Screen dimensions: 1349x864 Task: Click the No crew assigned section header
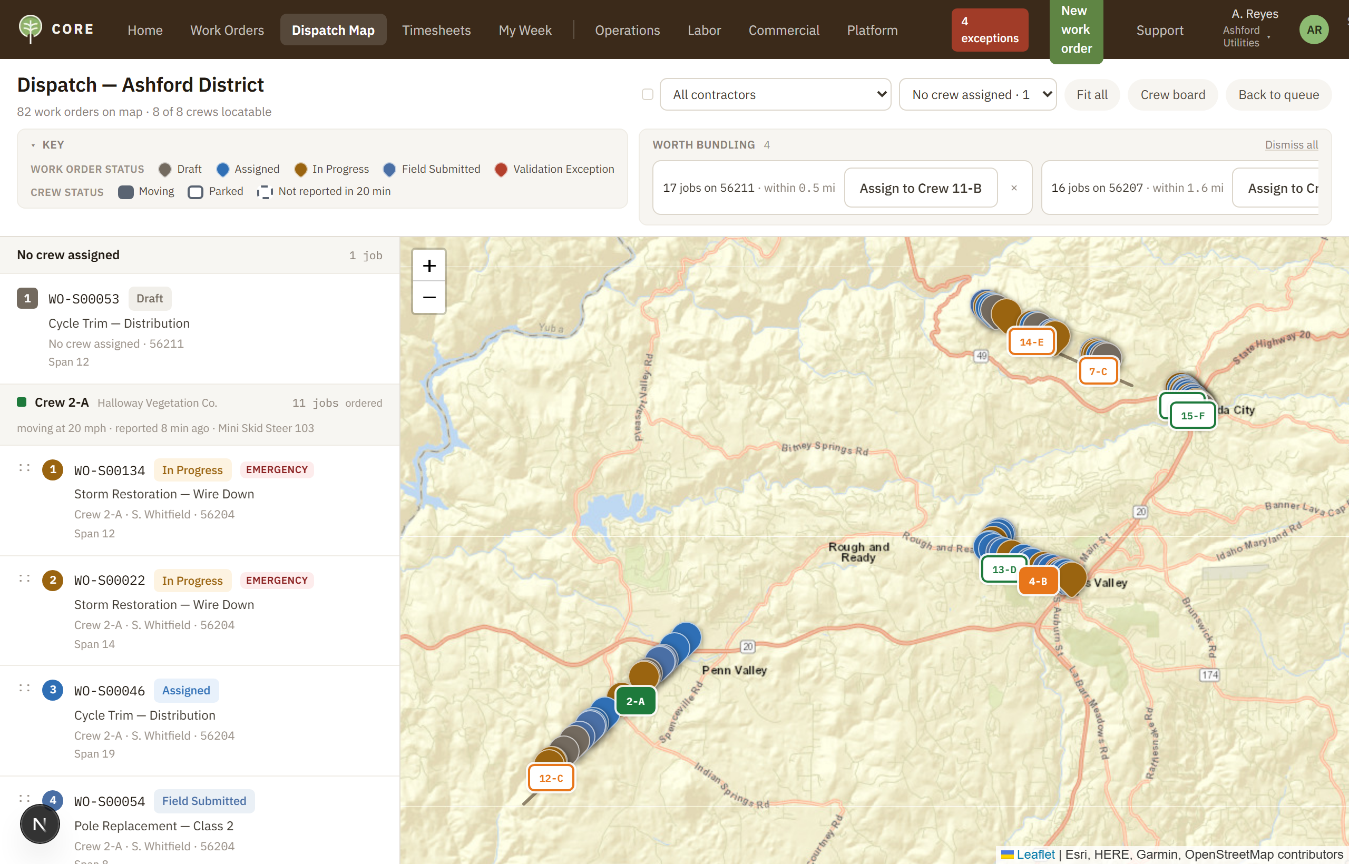coord(200,256)
